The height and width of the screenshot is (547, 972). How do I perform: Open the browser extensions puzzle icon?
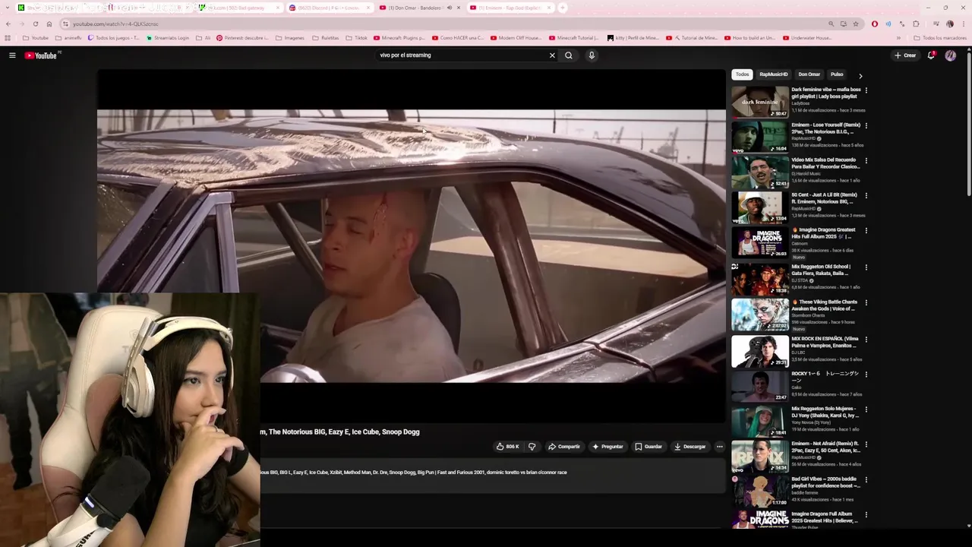916,24
